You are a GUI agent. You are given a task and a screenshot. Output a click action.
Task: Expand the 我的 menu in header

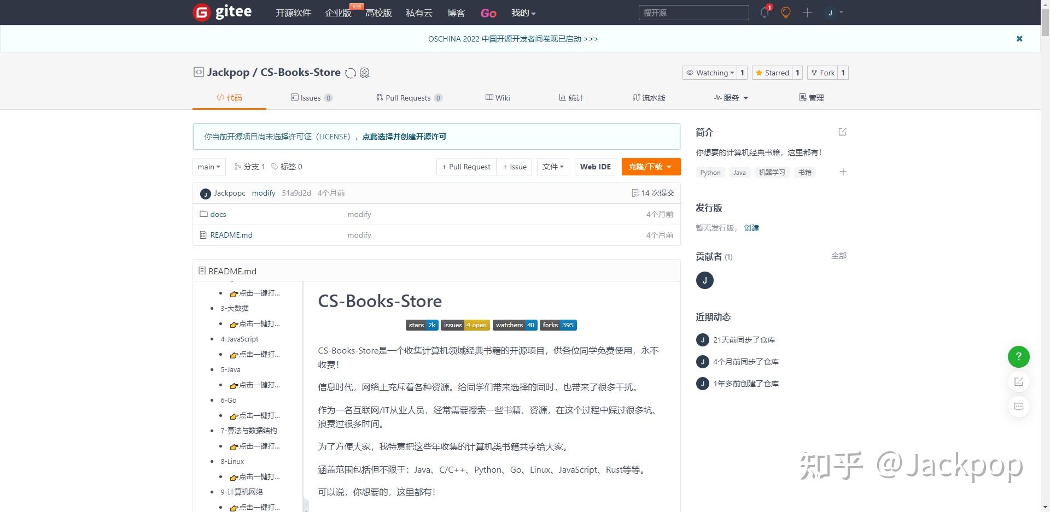pos(523,13)
